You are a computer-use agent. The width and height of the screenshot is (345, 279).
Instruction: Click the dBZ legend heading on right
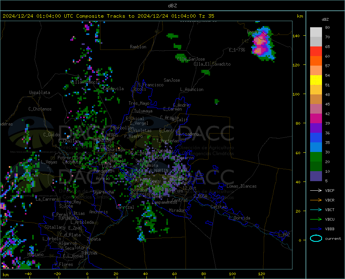coord(325,19)
